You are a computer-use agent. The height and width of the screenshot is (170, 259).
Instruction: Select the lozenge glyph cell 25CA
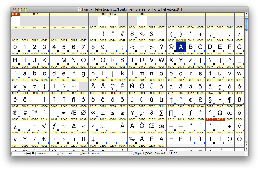pyautogui.click(x=239, y=126)
